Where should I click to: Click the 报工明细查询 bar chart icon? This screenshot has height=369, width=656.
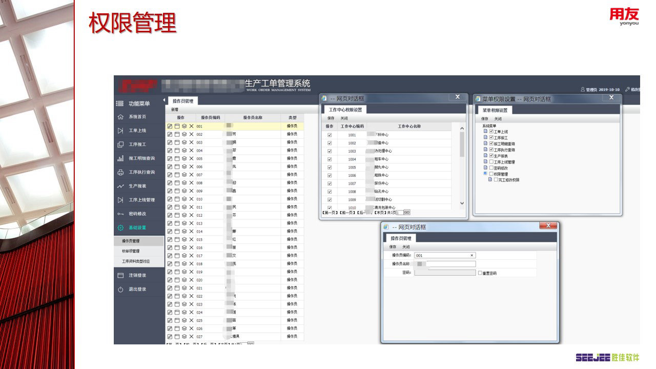[x=120, y=158]
